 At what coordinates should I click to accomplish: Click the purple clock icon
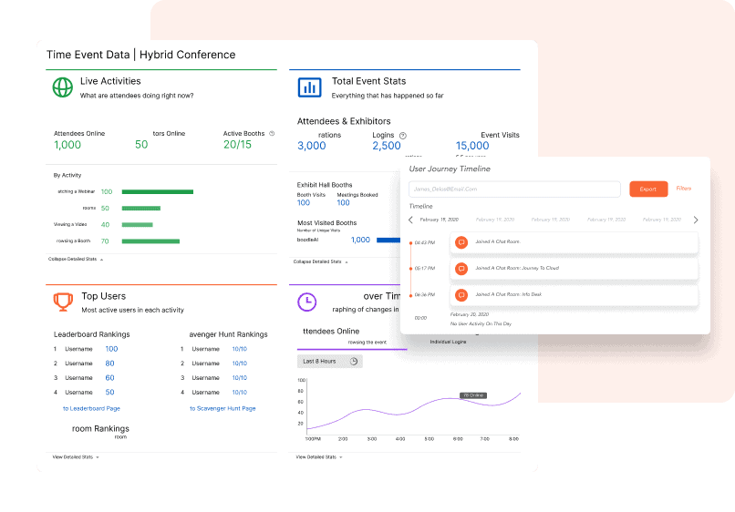click(x=307, y=302)
